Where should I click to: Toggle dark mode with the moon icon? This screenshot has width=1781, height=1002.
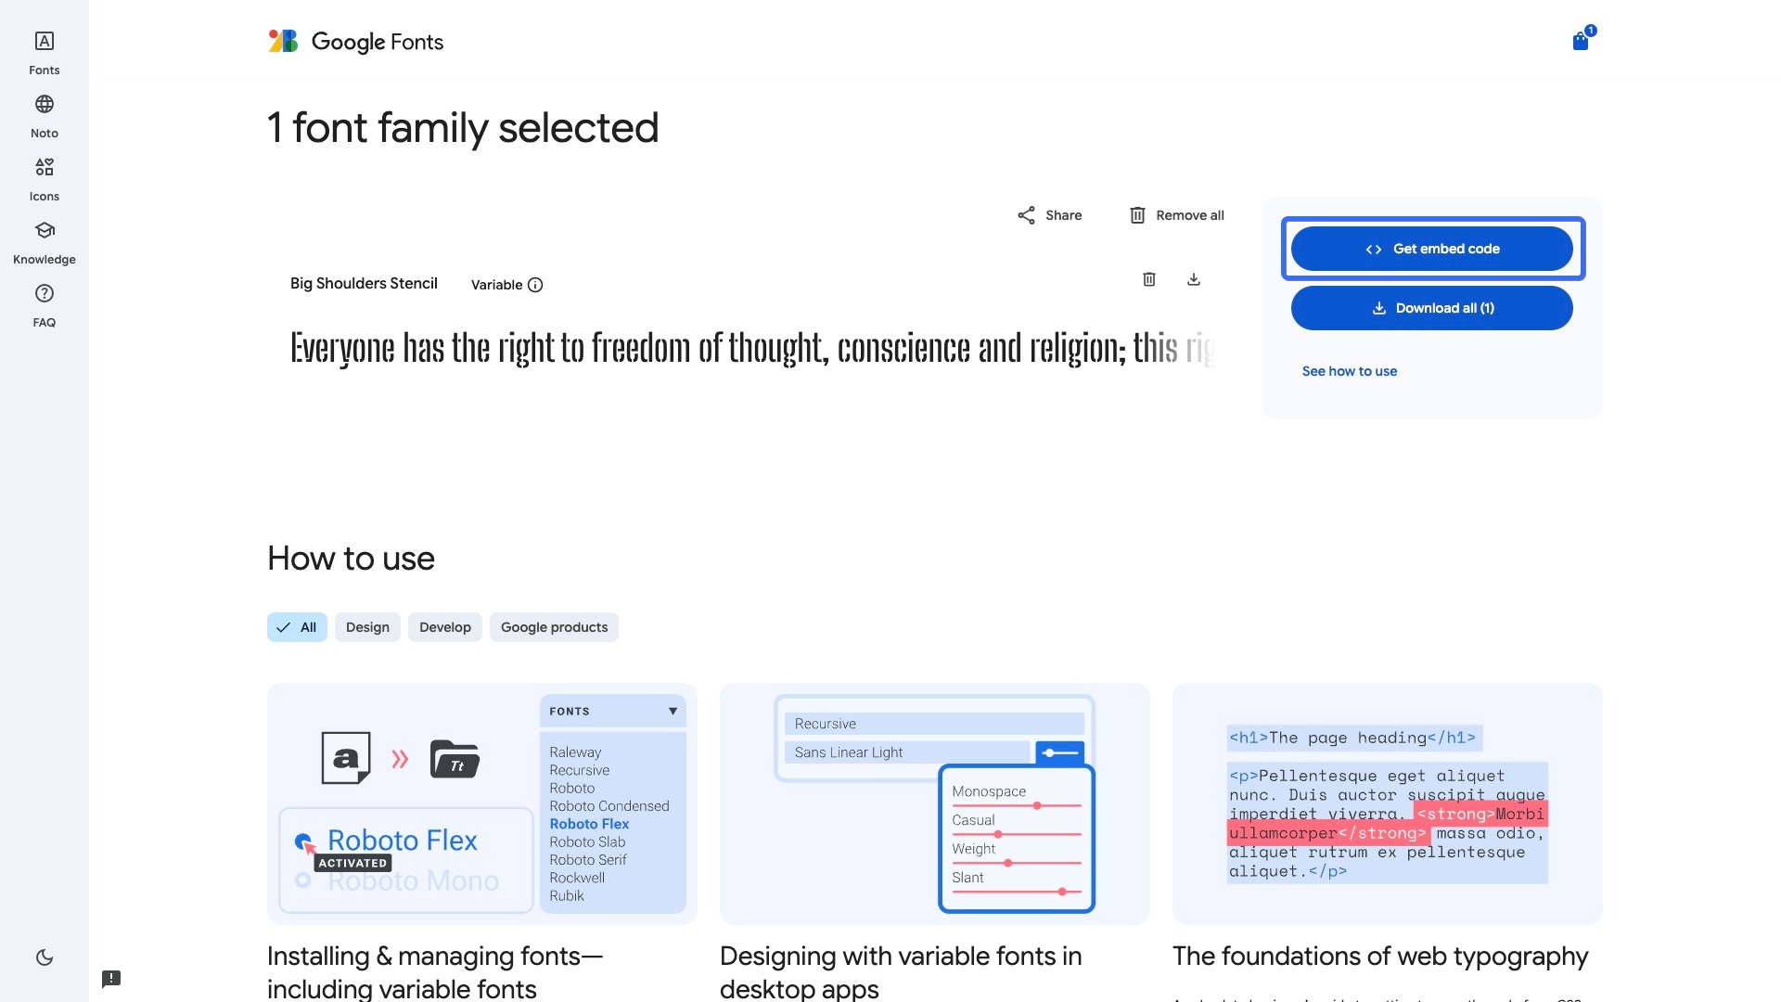coord(45,957)
